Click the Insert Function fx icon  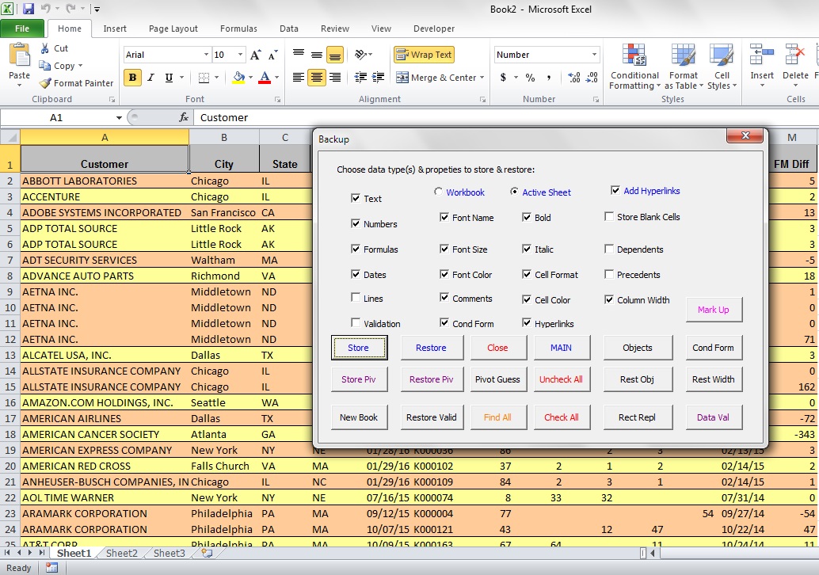click(x=184, y=117)
